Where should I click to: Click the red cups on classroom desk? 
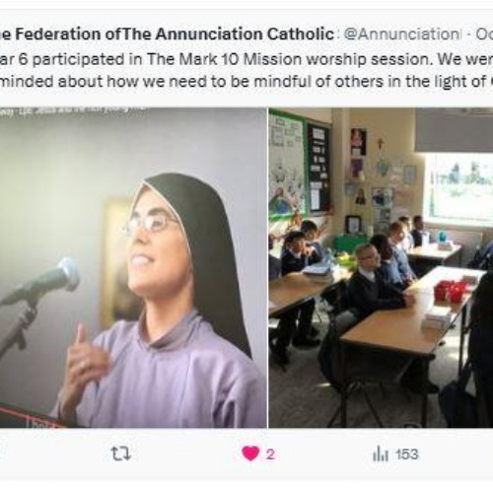pyautogui.click(x=451, y=291)
